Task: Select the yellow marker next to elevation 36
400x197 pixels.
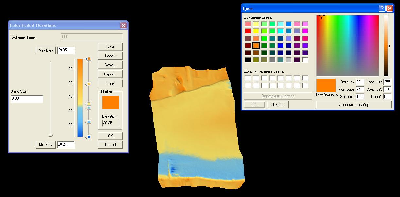Action: pos(89,84)
